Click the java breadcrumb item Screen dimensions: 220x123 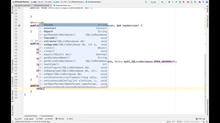tap(56, 2)
